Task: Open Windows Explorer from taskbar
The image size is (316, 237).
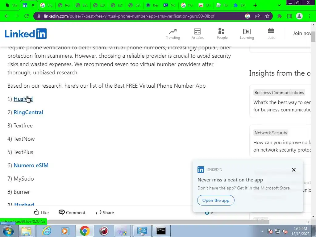Action: click(x=26, y=231)
